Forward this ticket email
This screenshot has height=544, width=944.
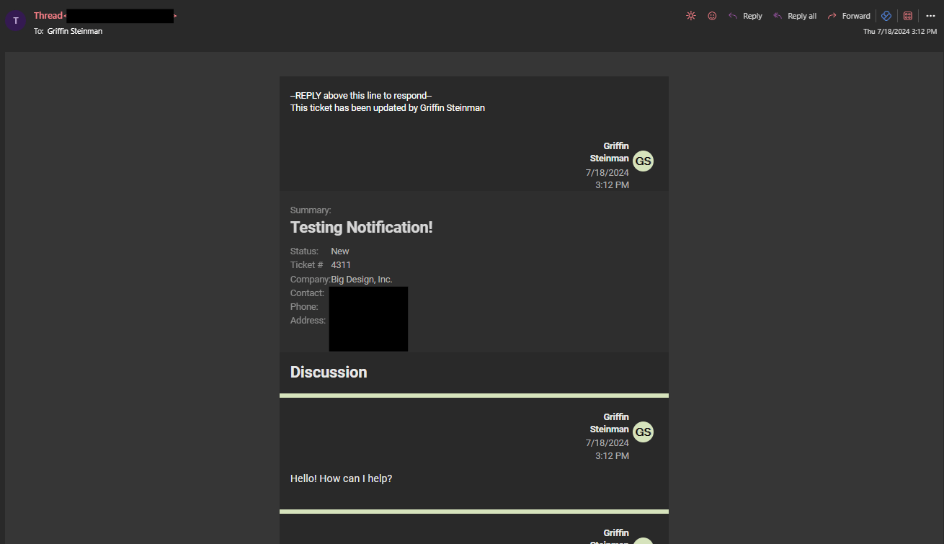coord(849,16)
